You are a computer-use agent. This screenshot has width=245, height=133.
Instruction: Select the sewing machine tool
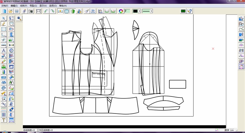(12, 66)
